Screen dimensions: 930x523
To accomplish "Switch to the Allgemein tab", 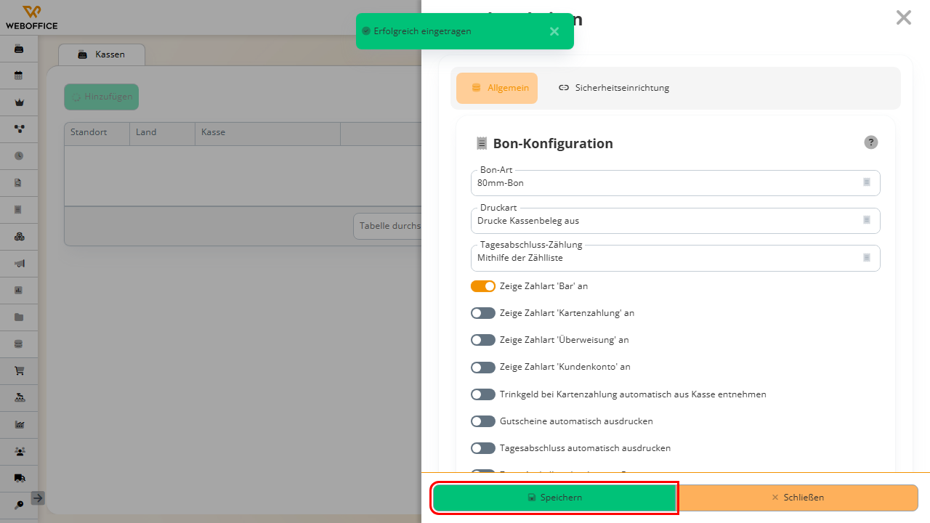I will click(x=497, y=88).
